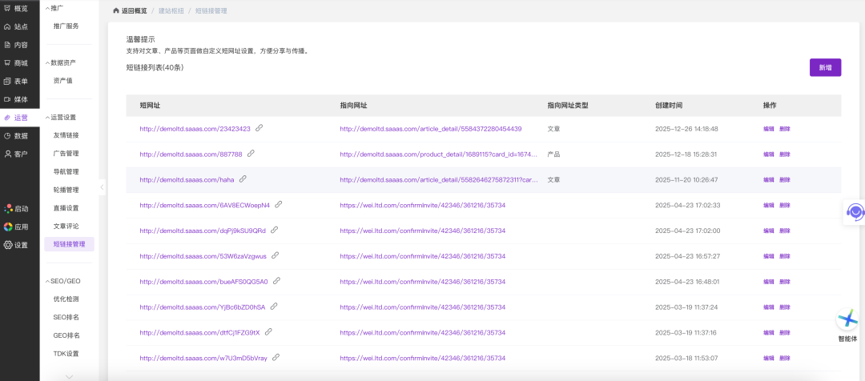Screen dimensions: 865x381
Task: Copy the demoltd.saaas.com/haha short link icon
Action: (243, 179)
